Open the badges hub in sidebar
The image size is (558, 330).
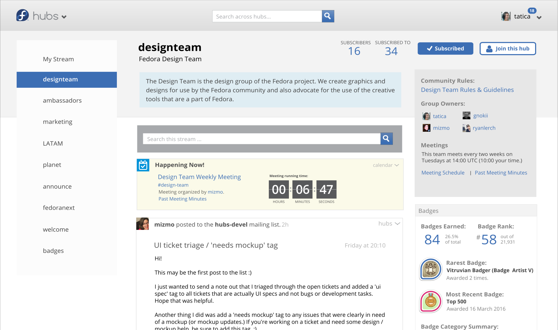[53, 251]
